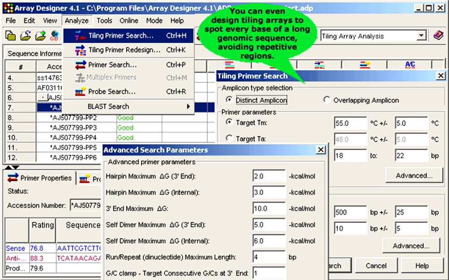Click the Save Project folder icon
This screenshot has height=280, width=449.
(40, 36)
